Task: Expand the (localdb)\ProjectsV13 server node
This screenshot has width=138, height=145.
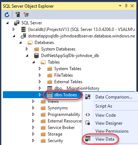Action: coord(13,29)
